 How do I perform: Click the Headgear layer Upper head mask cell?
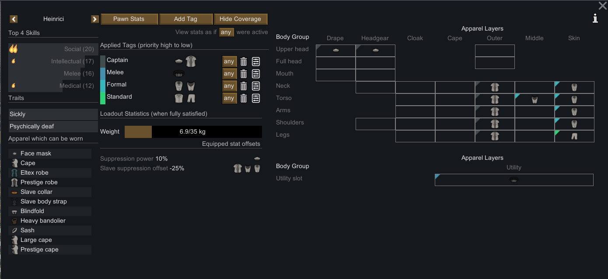(375, 51)
